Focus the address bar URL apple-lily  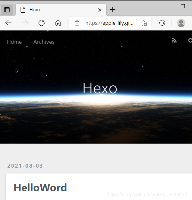tap(109, 23)
